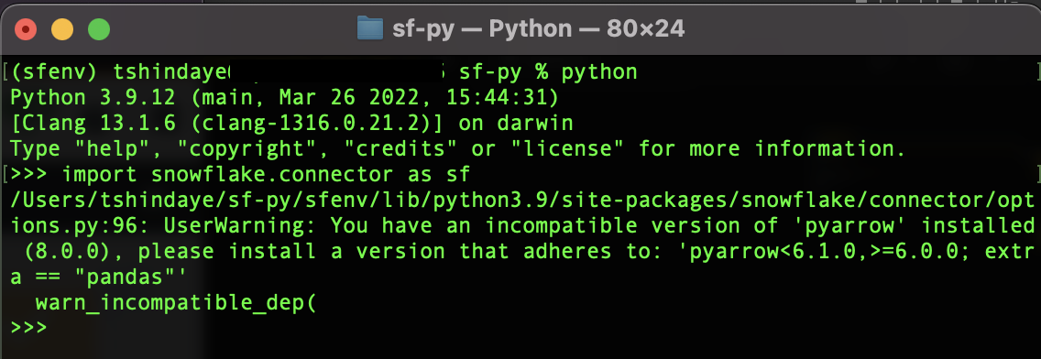Image resolution: width=1041 pixels, height=359 pixels.
Task: Click the word 'python' in shell command
Action: (599, 72)
